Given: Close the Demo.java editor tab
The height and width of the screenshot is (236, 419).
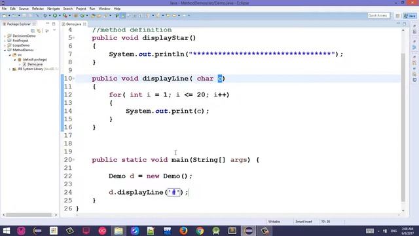Looking at the screenshot, I should 84,24.
